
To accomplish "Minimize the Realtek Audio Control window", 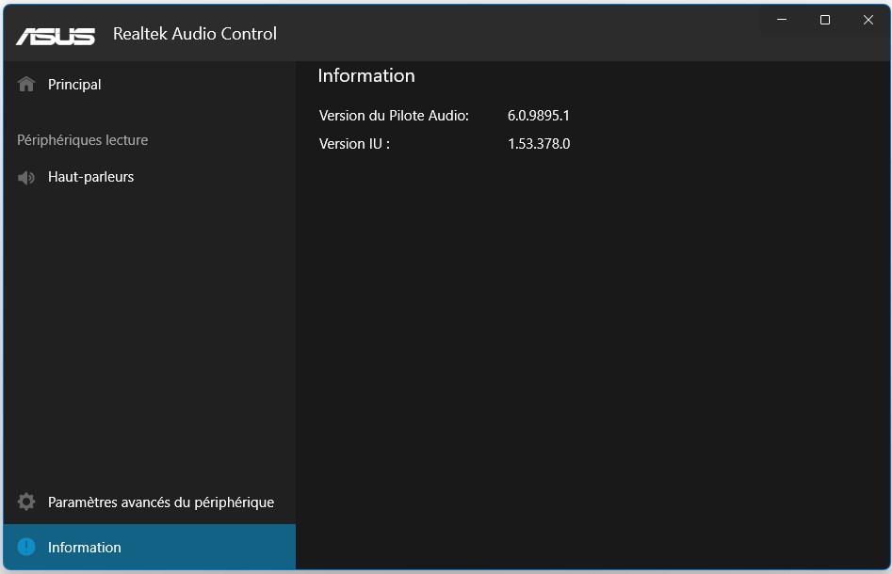I will click(782, 20).
